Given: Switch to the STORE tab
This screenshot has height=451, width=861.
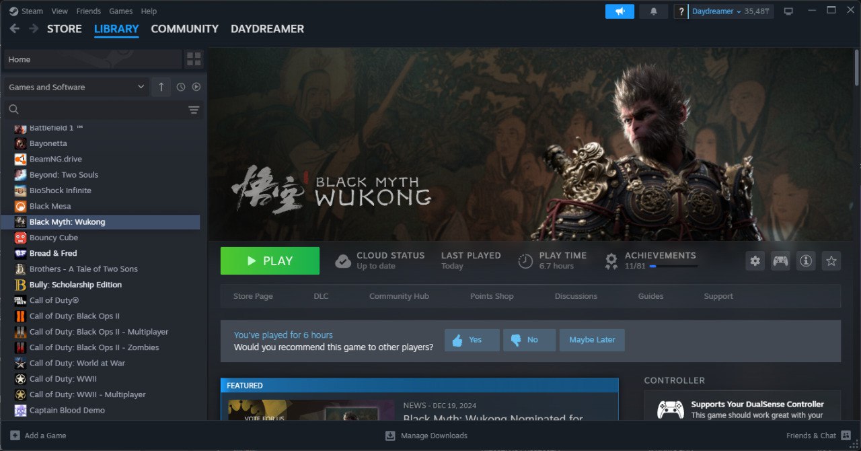Looking at the screenshot, I should coord(65,29).
